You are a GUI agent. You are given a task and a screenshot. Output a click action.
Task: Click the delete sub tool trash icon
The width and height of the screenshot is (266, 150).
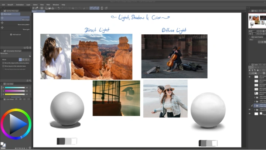pyautogui.click(x=30, y=48)
